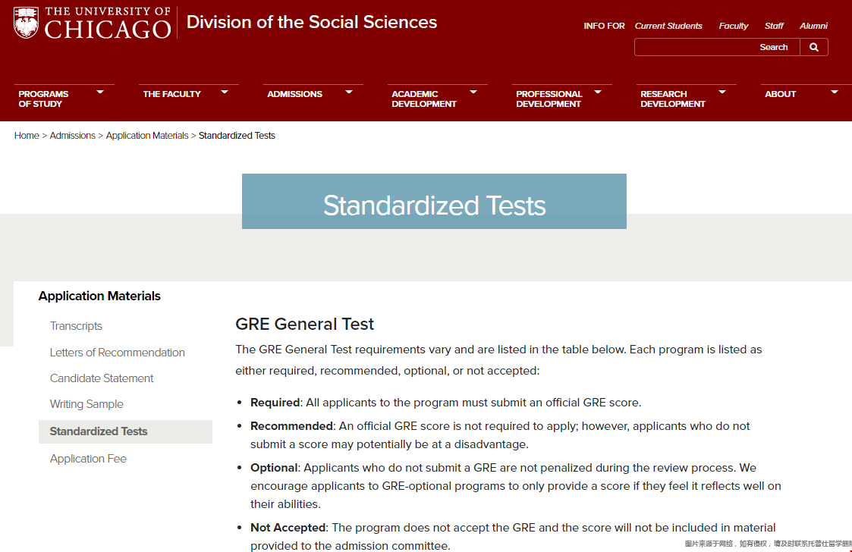Expand Academic Development dropdown arrow

[x=473, y=93]
